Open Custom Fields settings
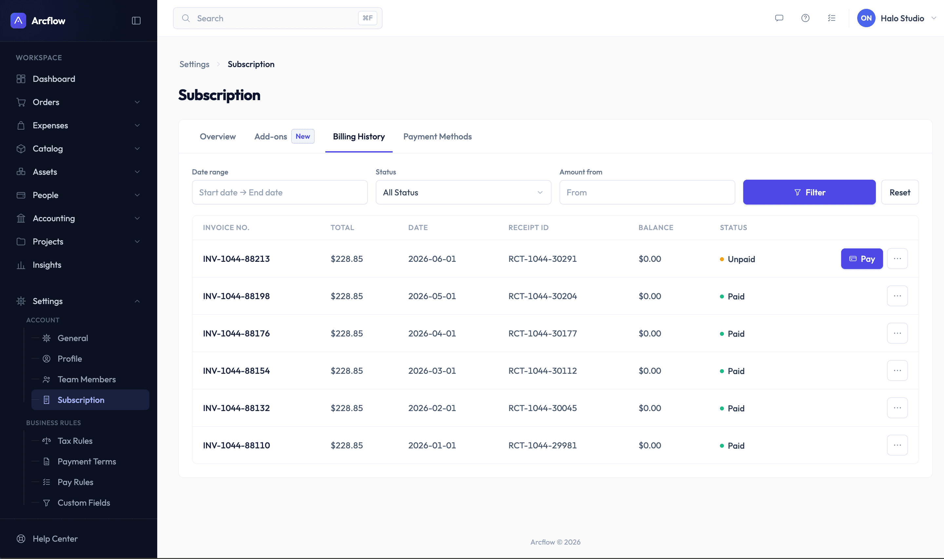The height and width of the screenshot is (559, 944). 90,503
